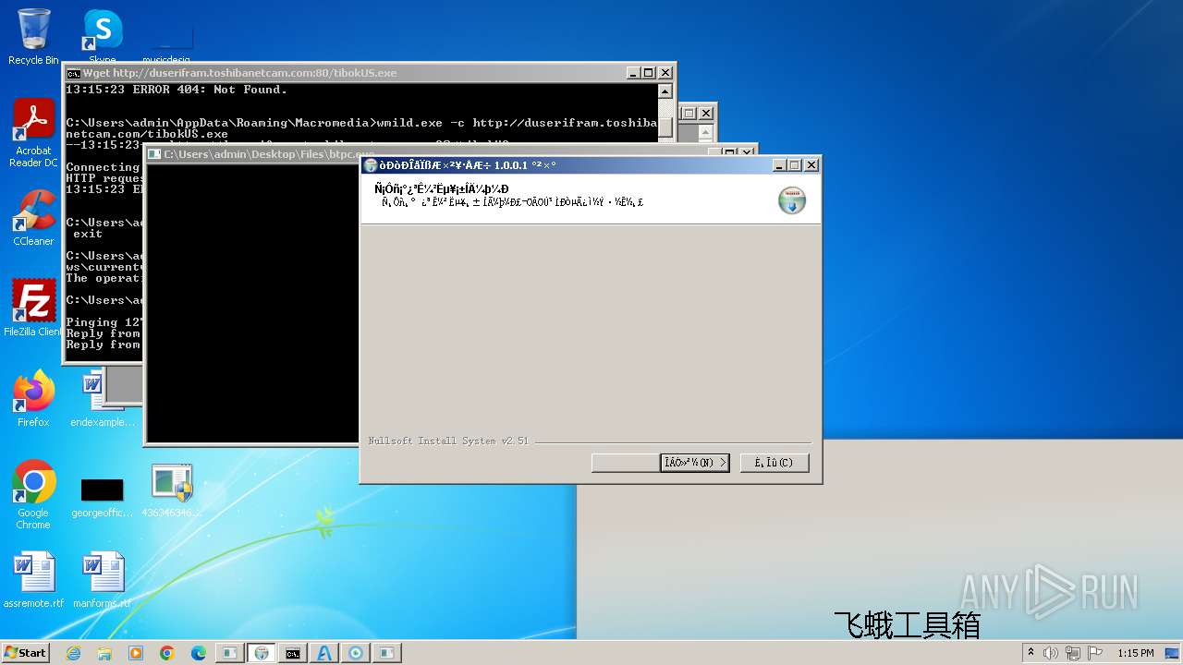Click btpc.exe console title bar icon
Image resolution: width=1183 pixels, height=665 pixels.
(x=154, y=154)
